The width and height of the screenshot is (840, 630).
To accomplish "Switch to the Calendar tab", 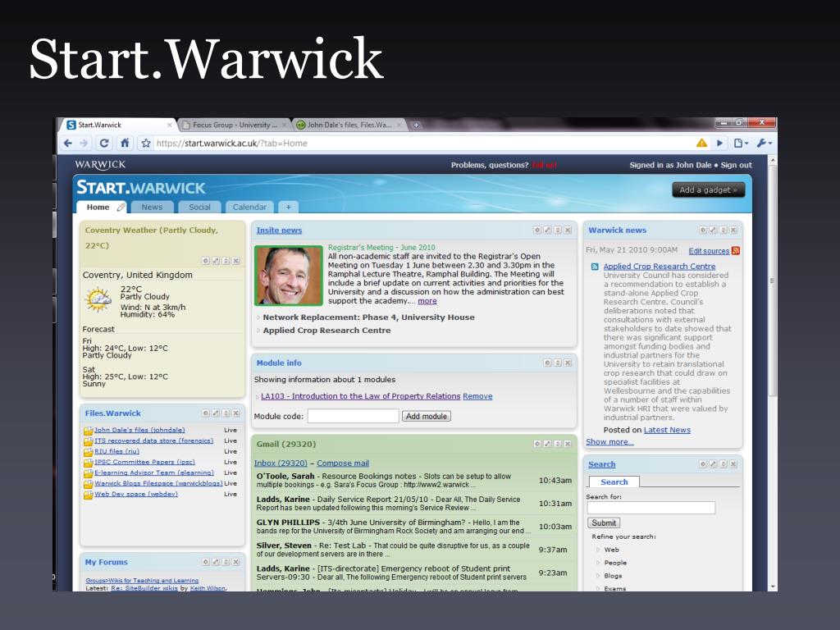I will (249, 208).
